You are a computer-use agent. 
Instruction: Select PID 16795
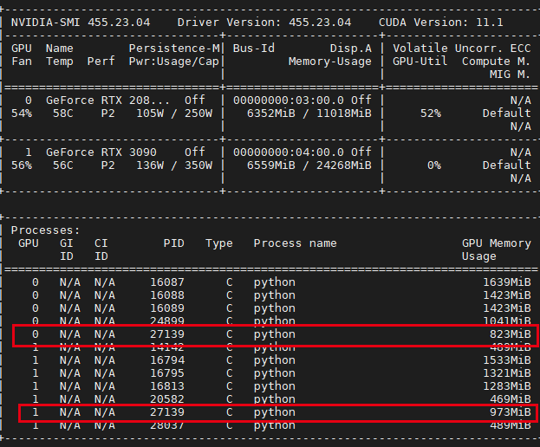pyautogui.click(x=167, y=373)
